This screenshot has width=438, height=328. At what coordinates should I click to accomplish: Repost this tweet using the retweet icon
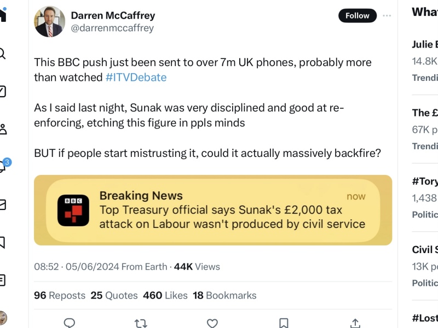tap(141, 323)
